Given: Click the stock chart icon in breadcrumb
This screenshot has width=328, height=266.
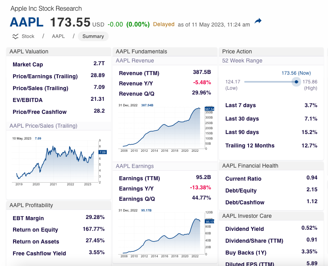Looking at the screenshot, I should click(15, 36).
